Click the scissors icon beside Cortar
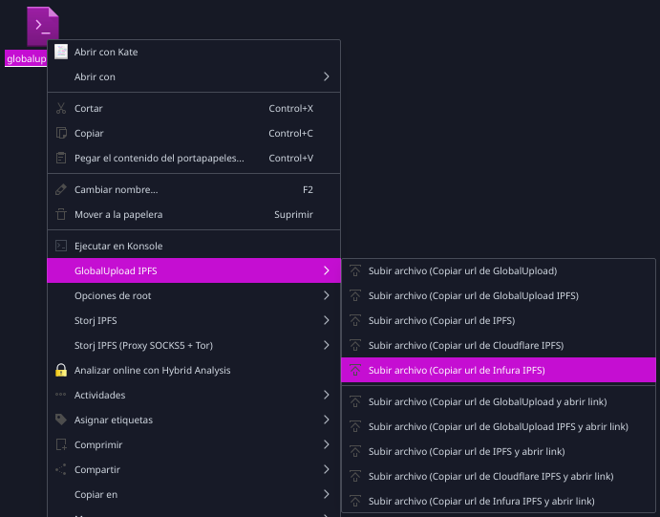This screenshot has height=517, width=660. click(x=61, y=108)
